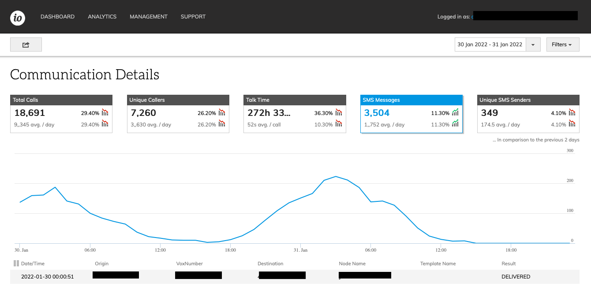This screenshot has width=591, height=286.
Task: Open the Analytics menu
Action: pyautogui.click(x=102, y=17)
